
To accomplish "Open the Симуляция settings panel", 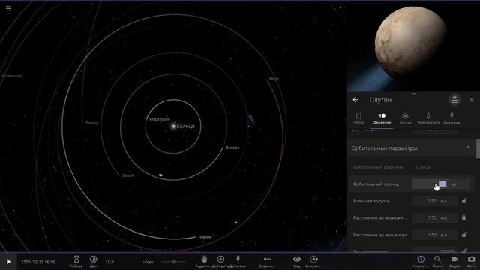I will pos(313,262).
